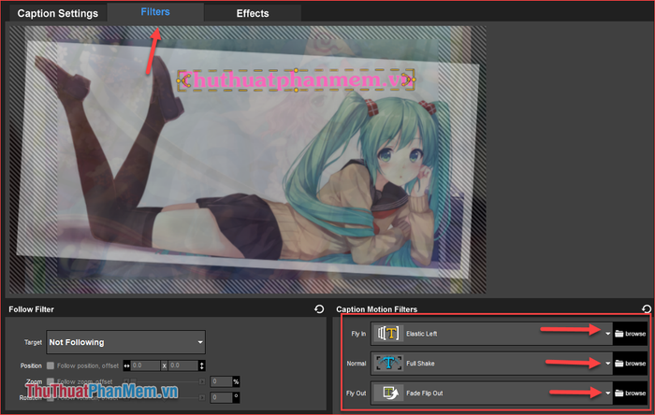Open the Effects tab
This screenshot has height=415, width=655.
pyautogui.click(x=253, y=13)
